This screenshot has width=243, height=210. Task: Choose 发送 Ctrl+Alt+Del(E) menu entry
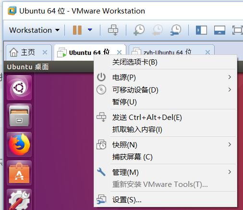tap(165, 118)
